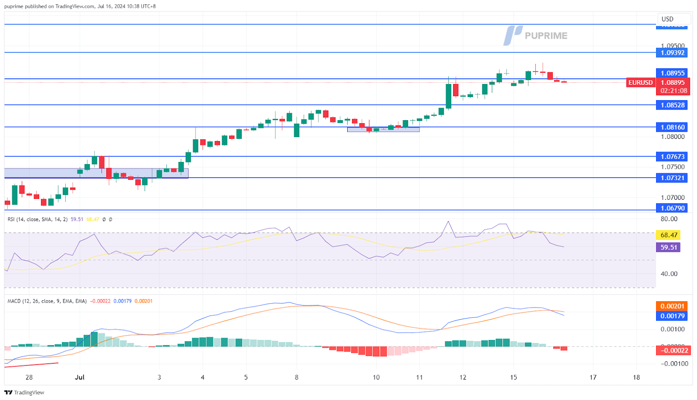Click the '10' date label on time axis
The image size is (697, 400).
click(x=376, y=377)
